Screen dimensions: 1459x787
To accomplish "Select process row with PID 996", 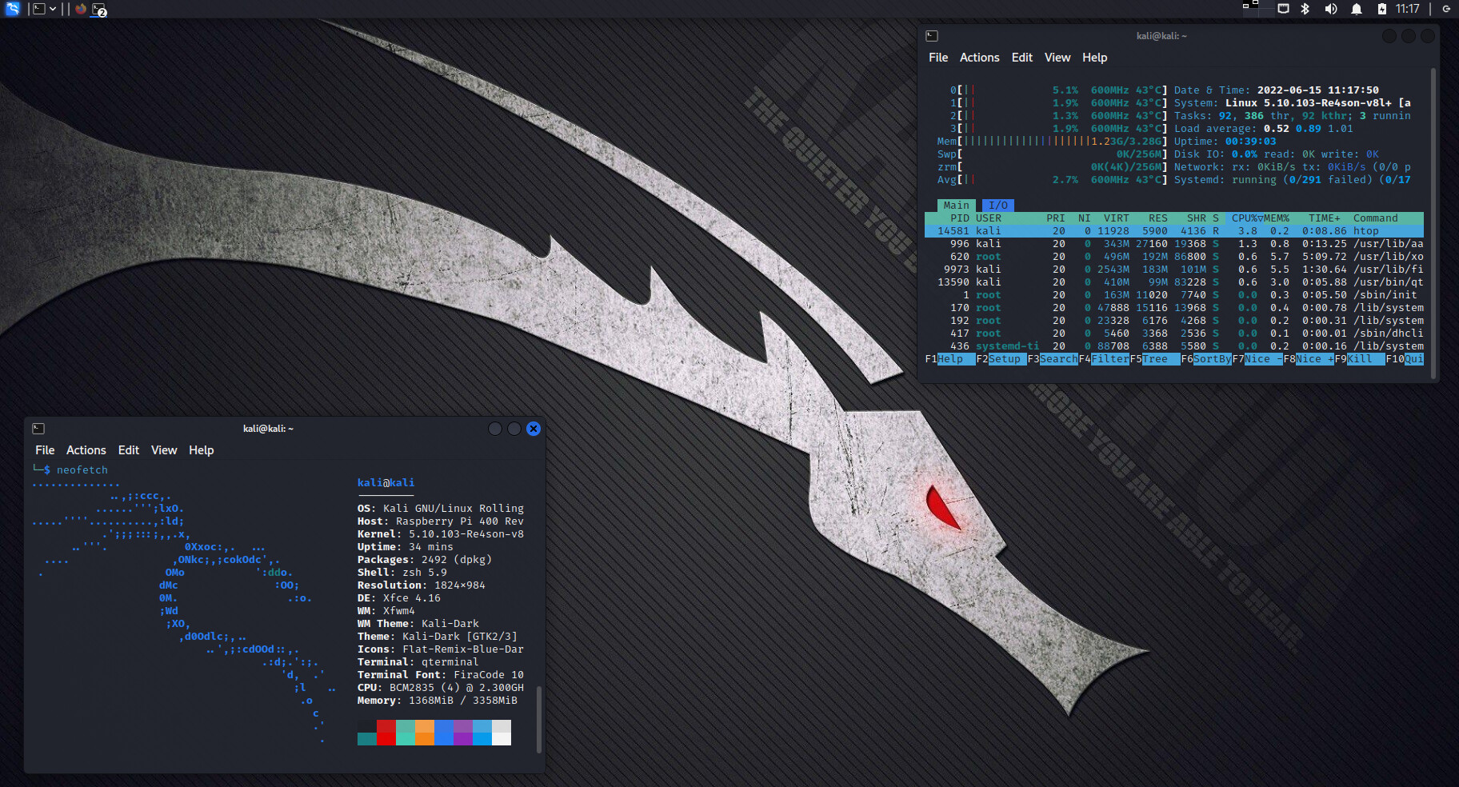I will [x=1174, y=244].
